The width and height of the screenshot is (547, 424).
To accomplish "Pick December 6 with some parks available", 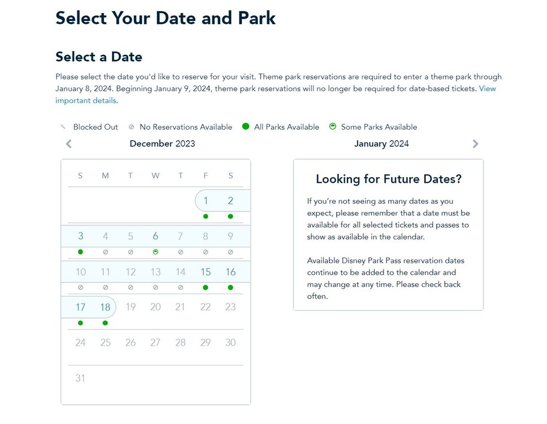I will [x=156, y=236].
